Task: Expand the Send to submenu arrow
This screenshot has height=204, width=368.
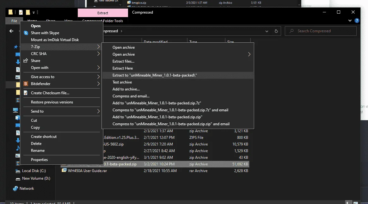Action: point(98,111)
